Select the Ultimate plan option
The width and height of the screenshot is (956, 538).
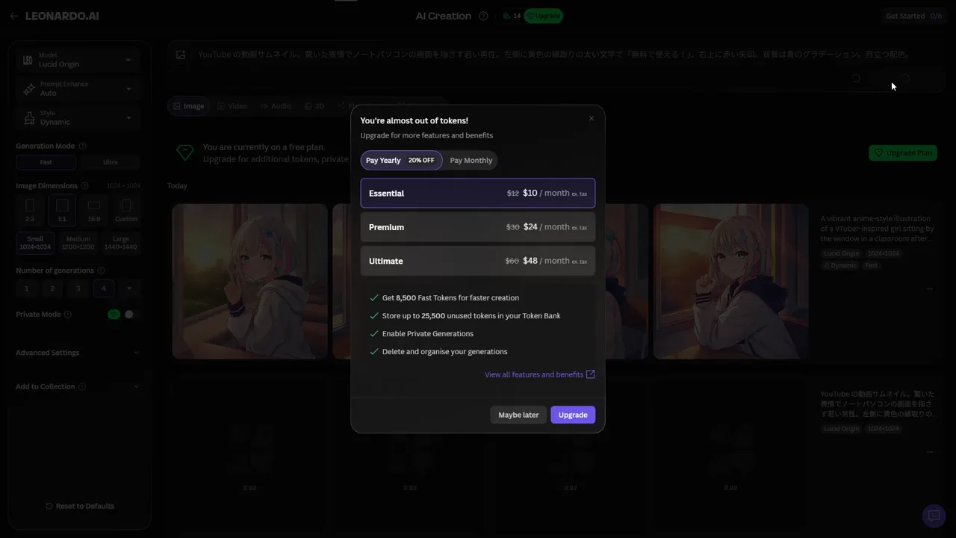pos(478,261)
